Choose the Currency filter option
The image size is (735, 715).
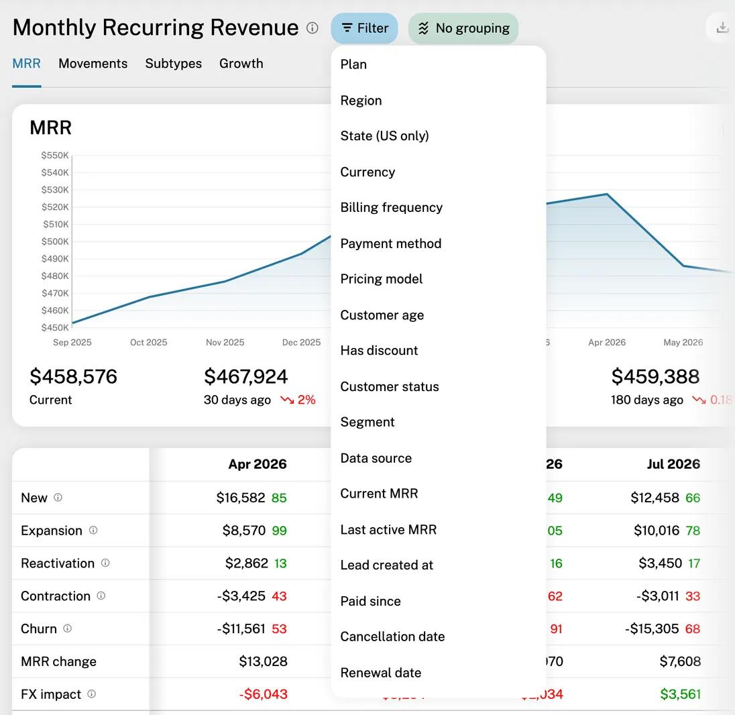click(439, 172)
